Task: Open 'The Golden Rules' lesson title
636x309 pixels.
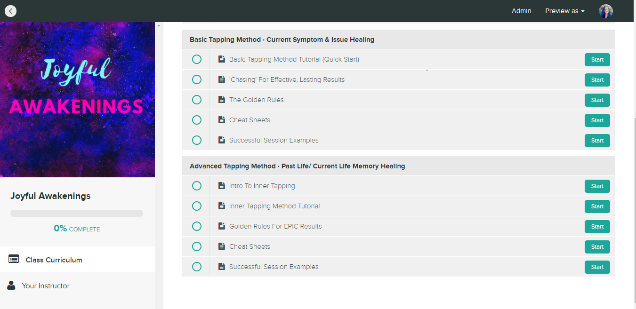Action: [x=256, y=100]
